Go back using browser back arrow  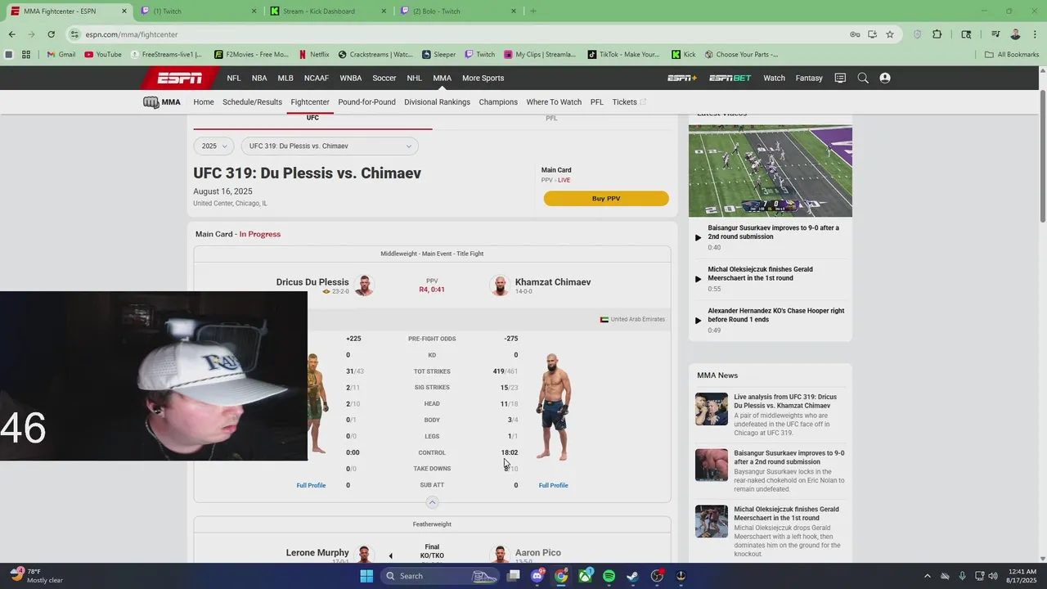coord(11,34)
